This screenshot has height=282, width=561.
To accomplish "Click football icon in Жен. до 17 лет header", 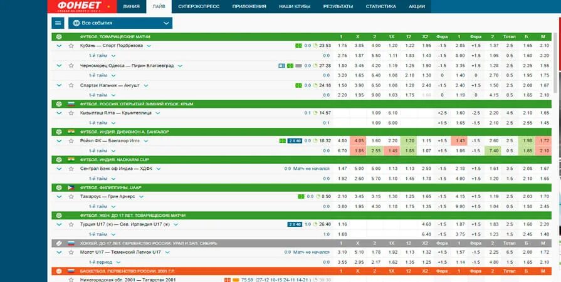I will pos(59,216).
